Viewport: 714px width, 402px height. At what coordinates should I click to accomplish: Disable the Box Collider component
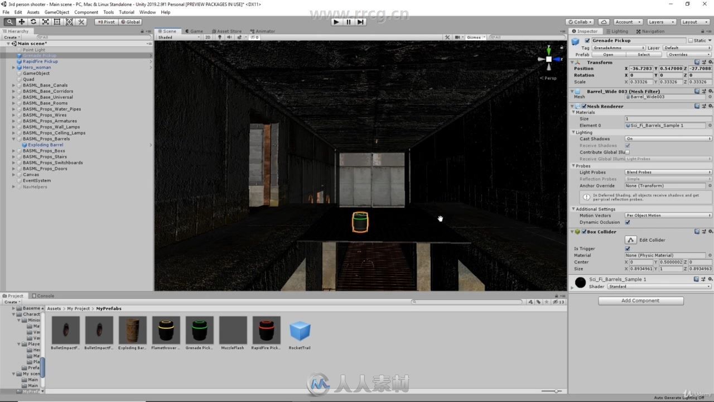584,232
